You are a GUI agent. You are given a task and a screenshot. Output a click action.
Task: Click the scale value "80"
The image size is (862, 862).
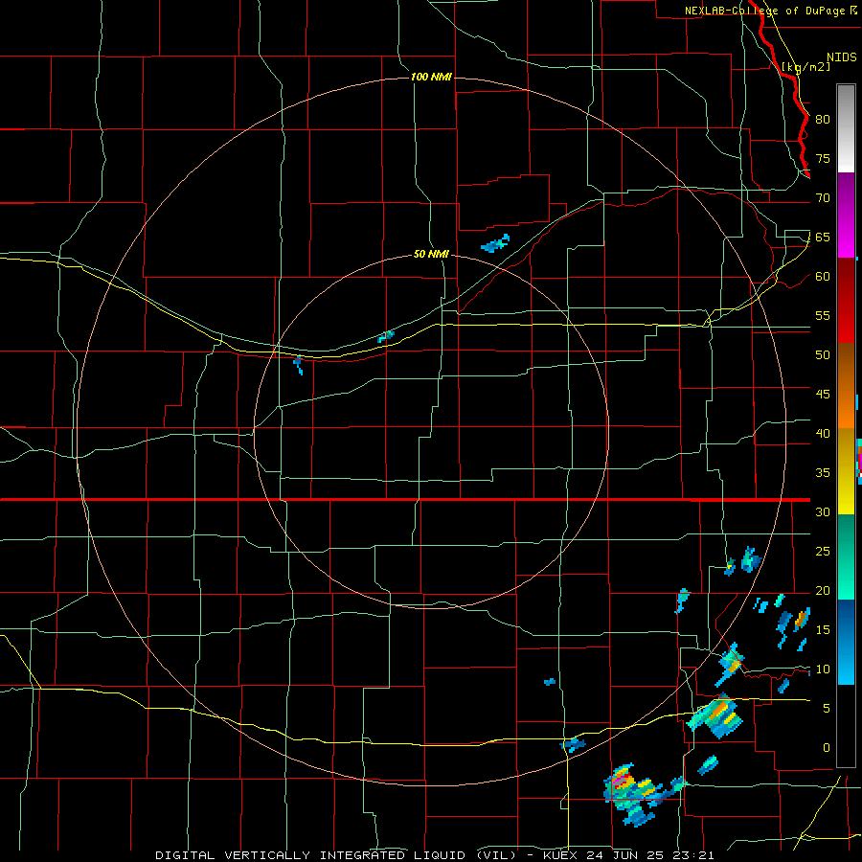click(x=823, y=120)
